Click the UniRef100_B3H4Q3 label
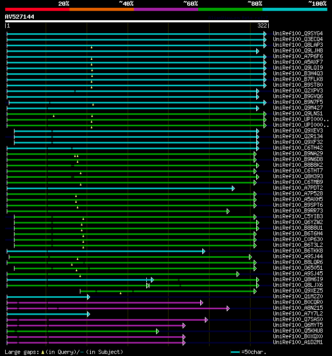The width and height of the screenshot is (332, 356). coord(298,73)
